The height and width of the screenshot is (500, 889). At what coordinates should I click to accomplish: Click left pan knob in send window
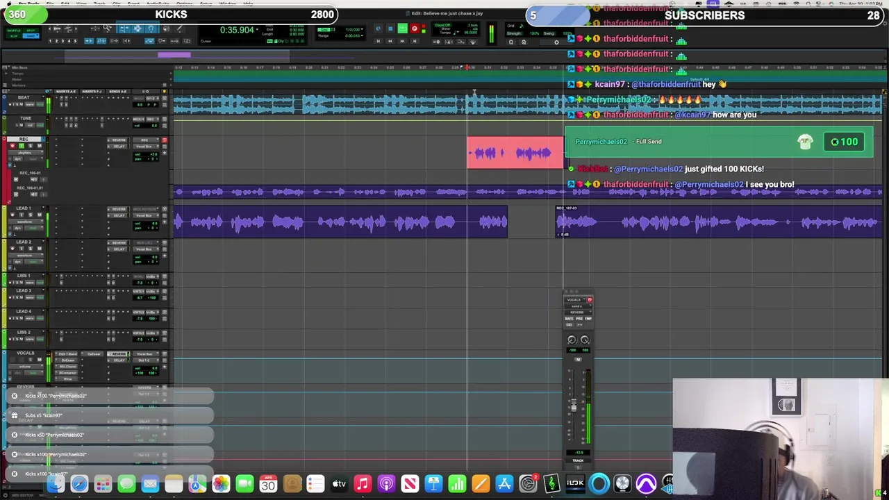point(572,339)
